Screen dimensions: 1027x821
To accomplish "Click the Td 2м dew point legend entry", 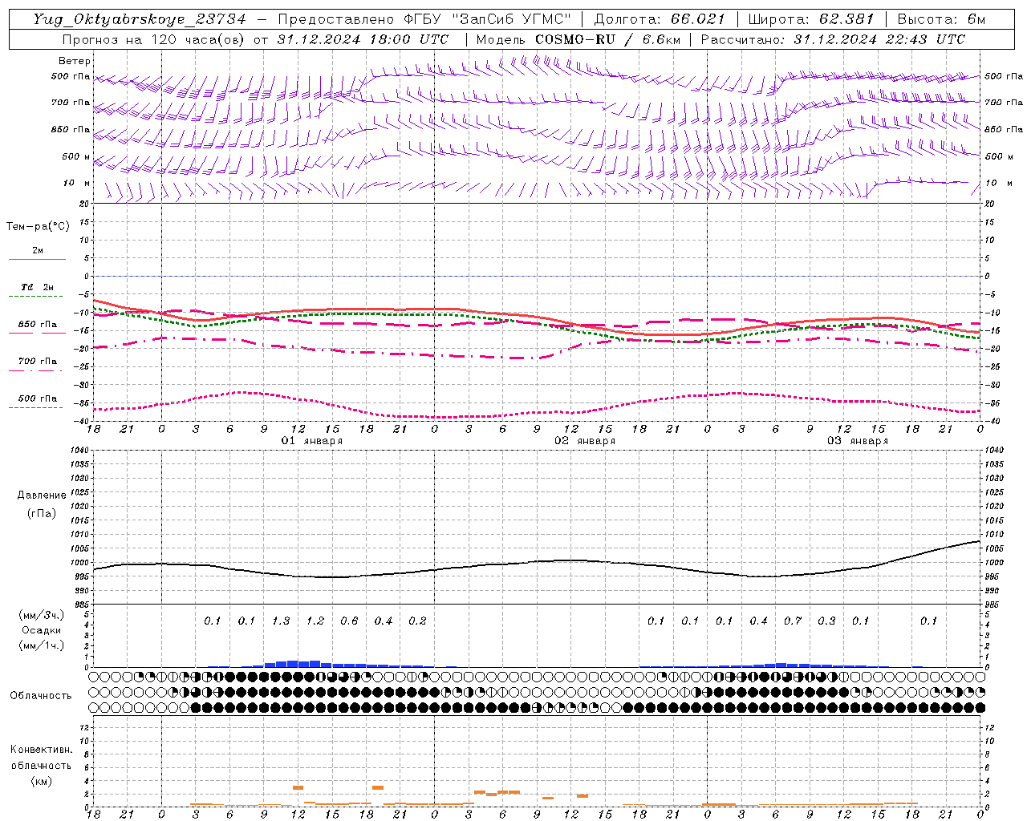I will click(x=38, y=287).
